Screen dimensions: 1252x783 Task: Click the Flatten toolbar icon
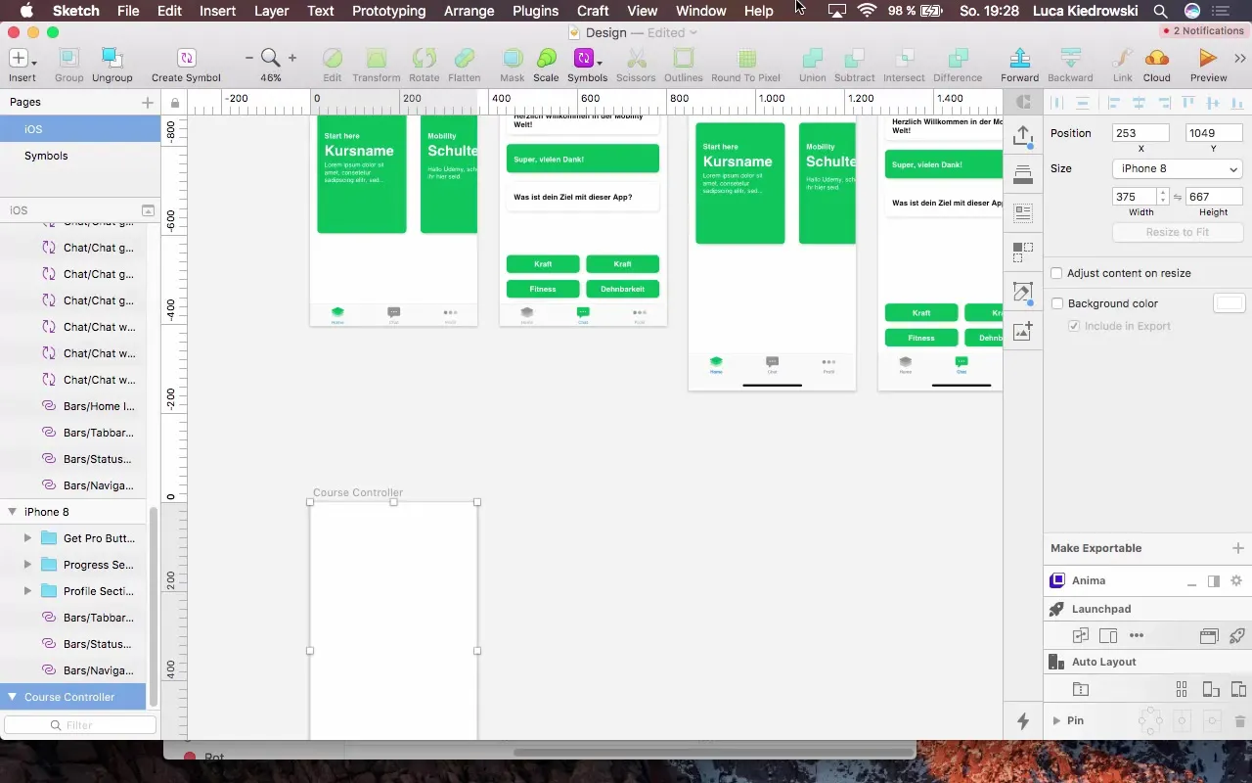pos(465,59)
